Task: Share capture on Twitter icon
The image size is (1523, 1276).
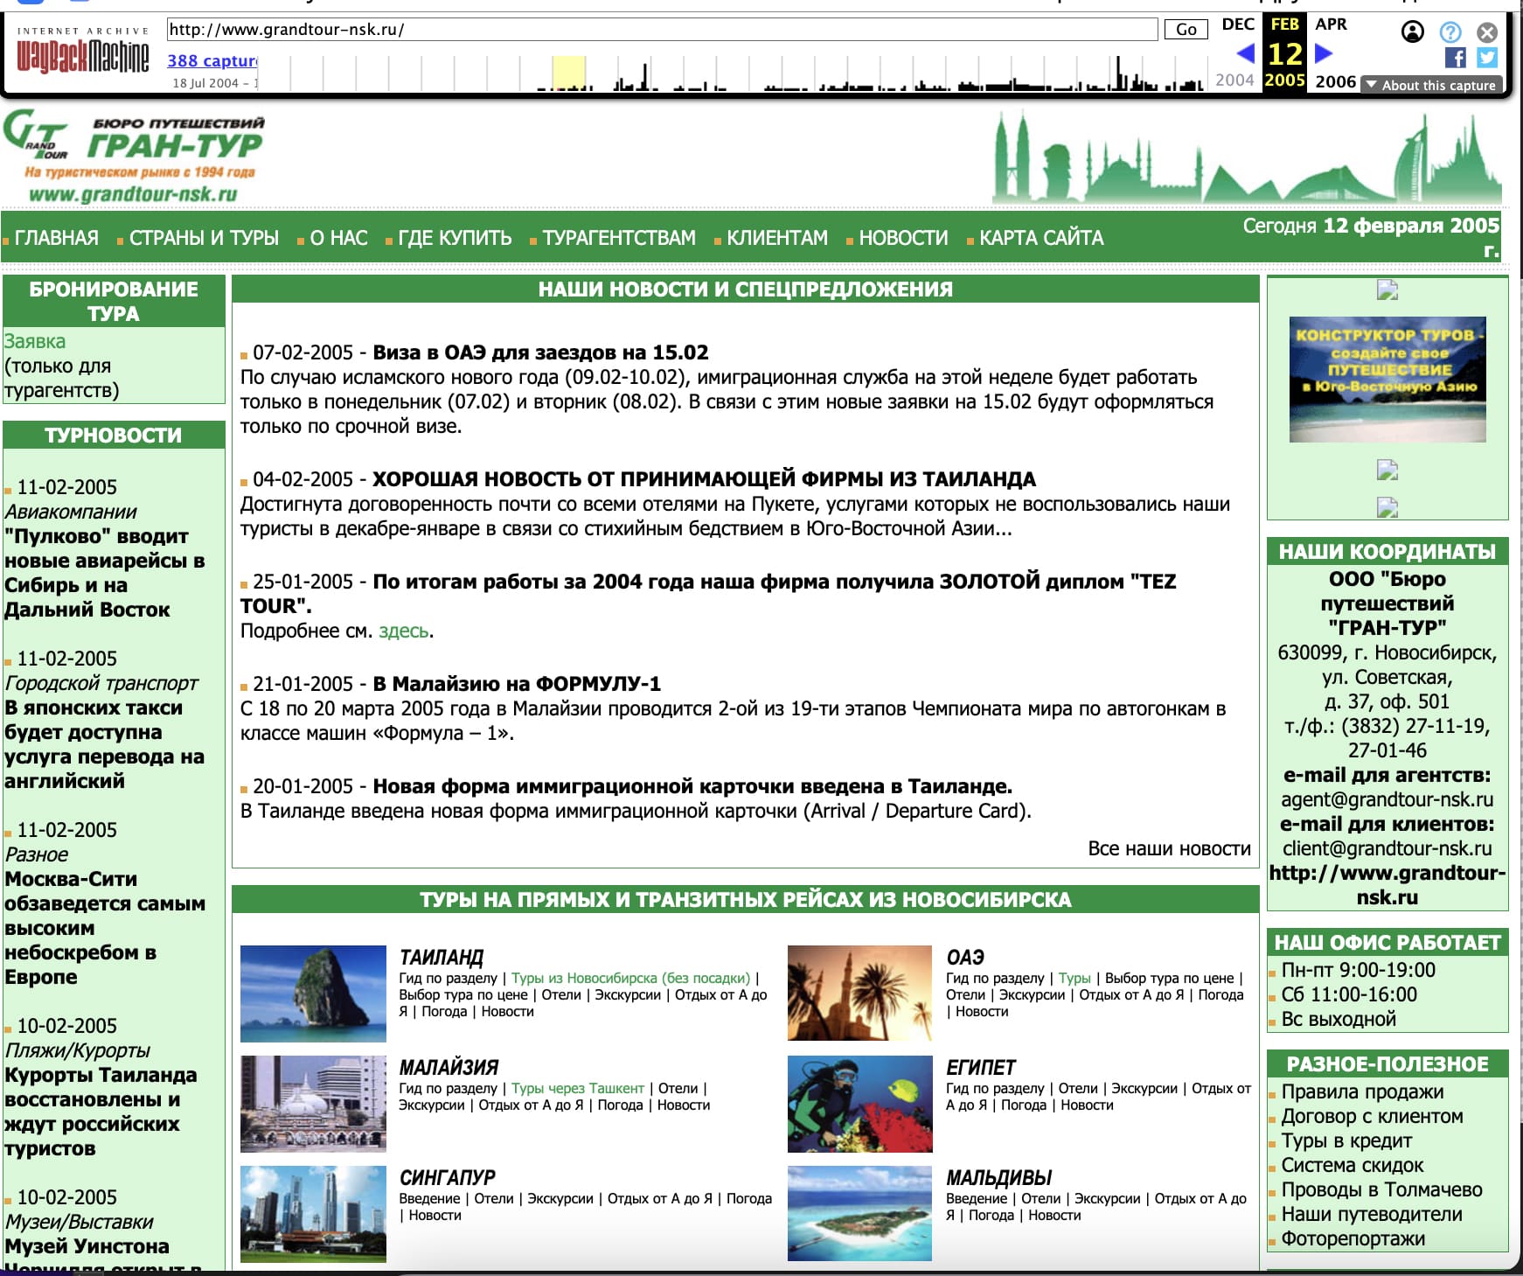Action: [1487, 58]
